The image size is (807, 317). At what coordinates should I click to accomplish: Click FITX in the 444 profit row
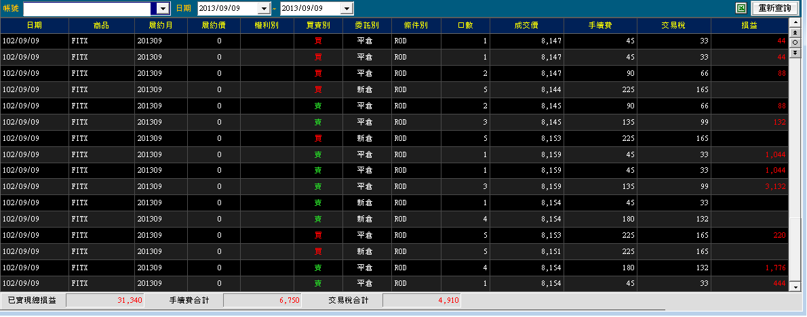tap(102, 284)
